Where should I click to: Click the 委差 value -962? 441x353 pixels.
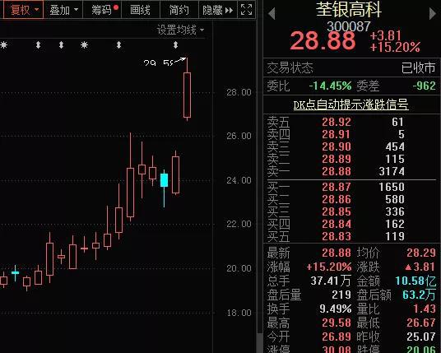[x=424, y=86]
